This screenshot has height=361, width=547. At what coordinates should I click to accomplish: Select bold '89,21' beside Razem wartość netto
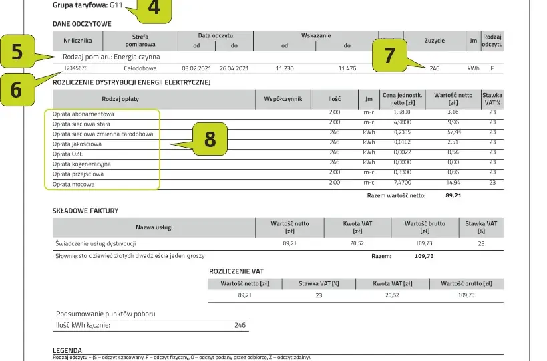[x=453, y=195]
